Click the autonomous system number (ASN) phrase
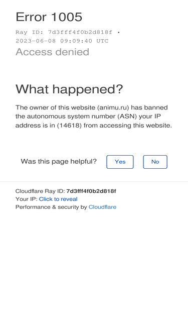Image resolution: width=188 pixels, height=335 pixels. pos(82,117)
